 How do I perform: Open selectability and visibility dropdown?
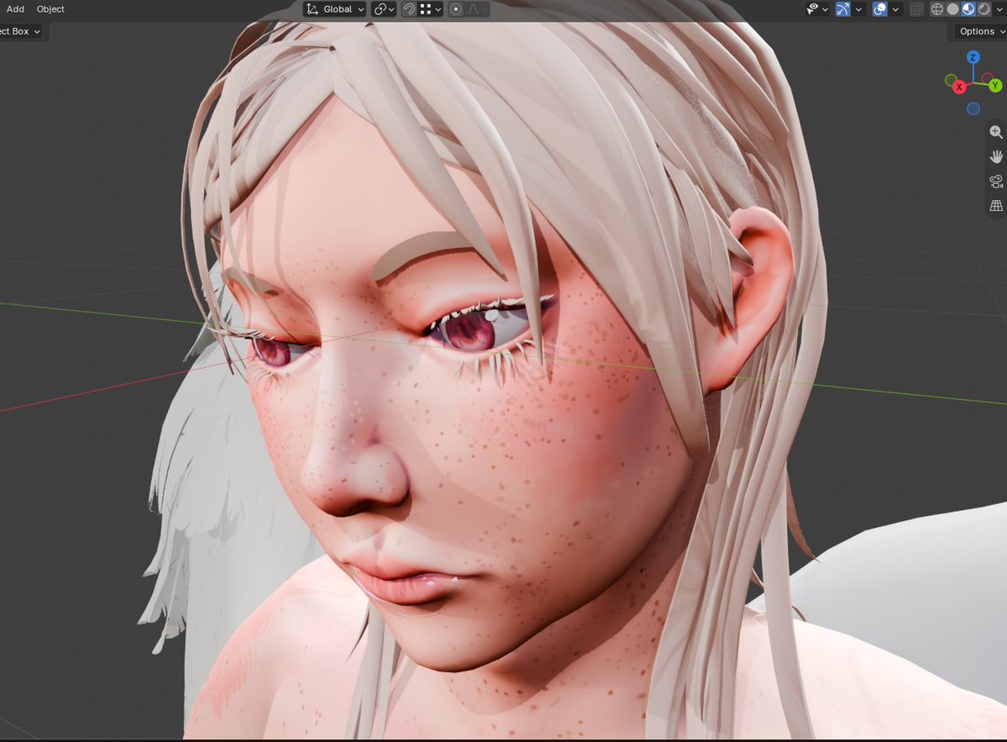817,9
